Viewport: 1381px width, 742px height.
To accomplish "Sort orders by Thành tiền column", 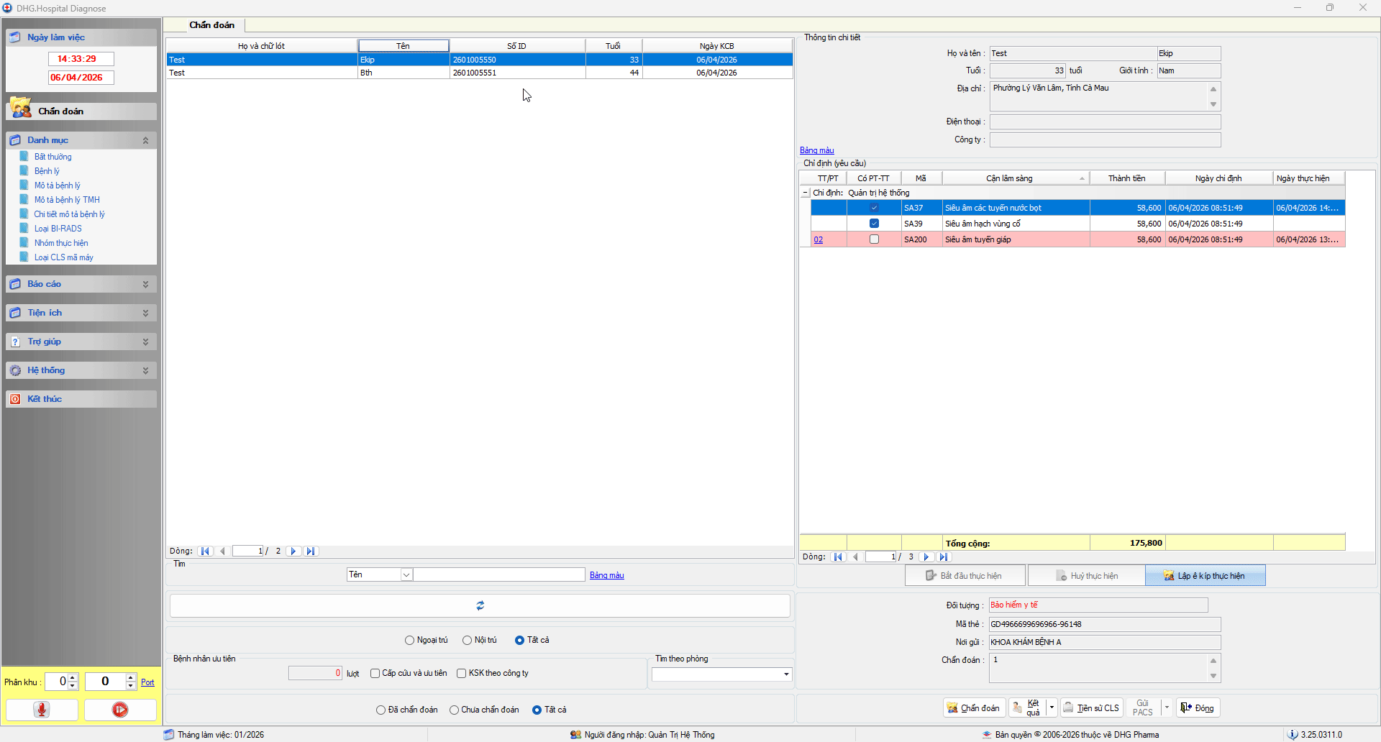I will [1127, 178].
